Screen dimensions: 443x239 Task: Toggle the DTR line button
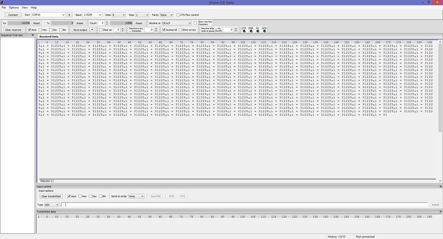[x=172, y=196]
